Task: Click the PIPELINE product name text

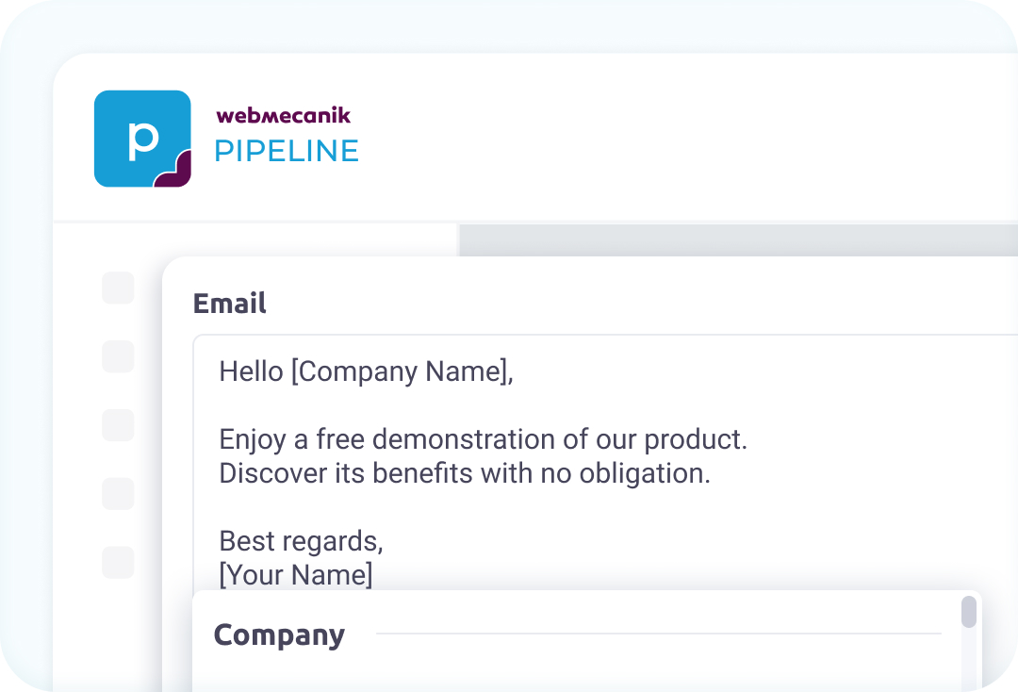Action: 287,151
